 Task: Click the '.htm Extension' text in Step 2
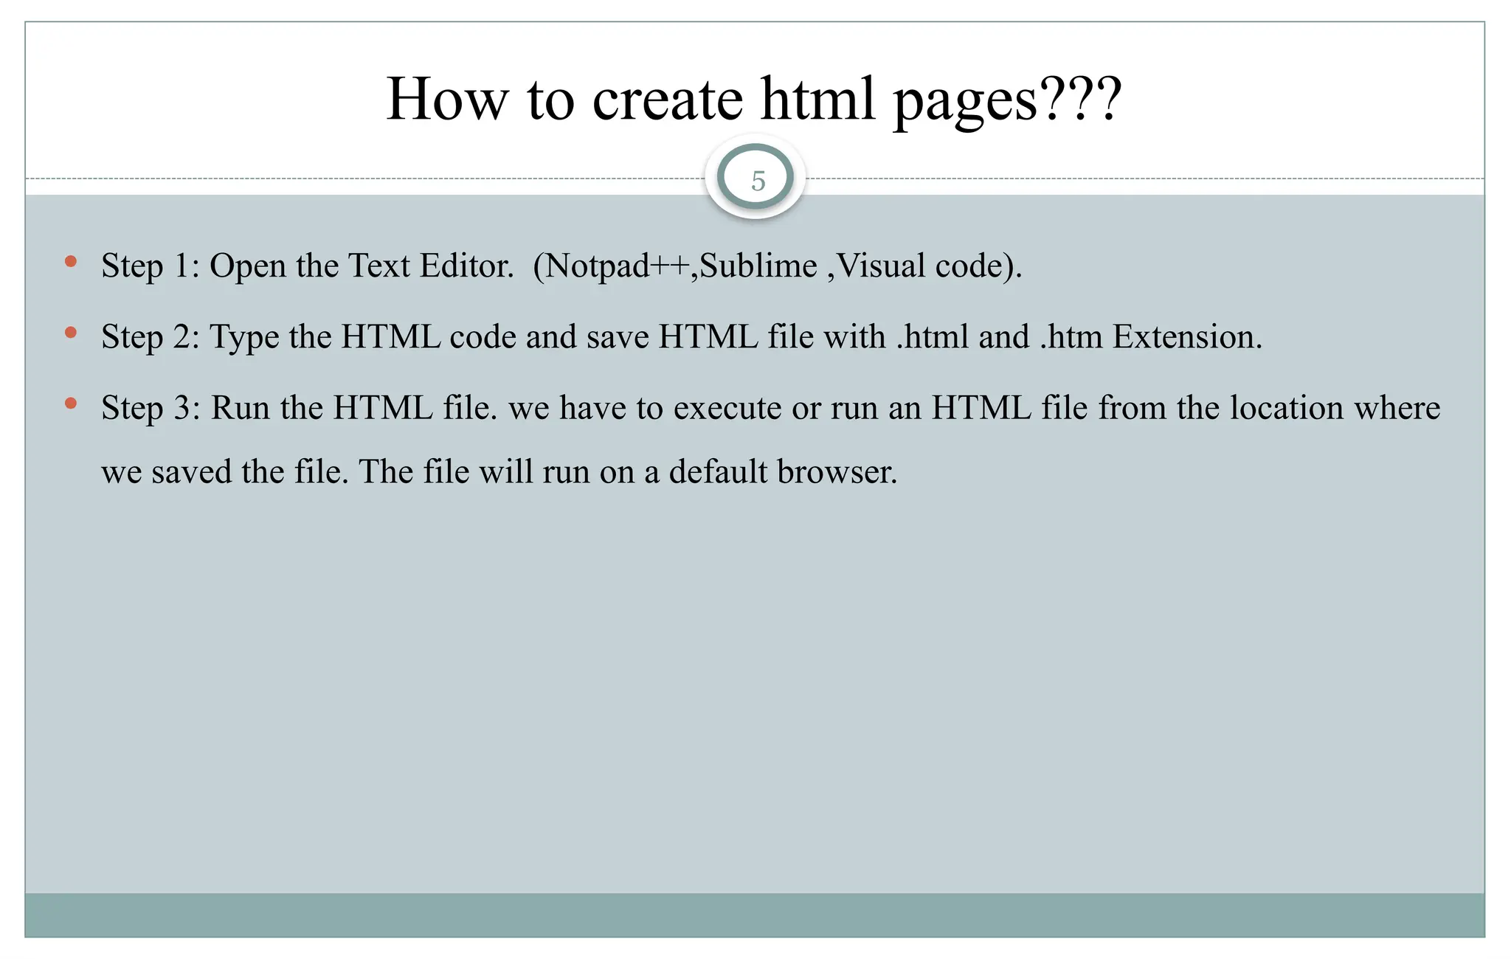click(x=1150, y=337)
